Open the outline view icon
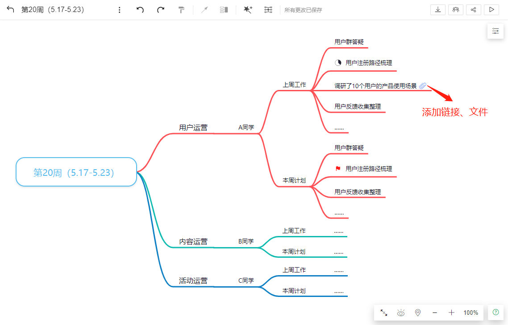 224,10
